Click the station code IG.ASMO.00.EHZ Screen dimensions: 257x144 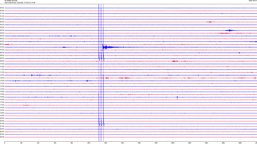point(11,1)
